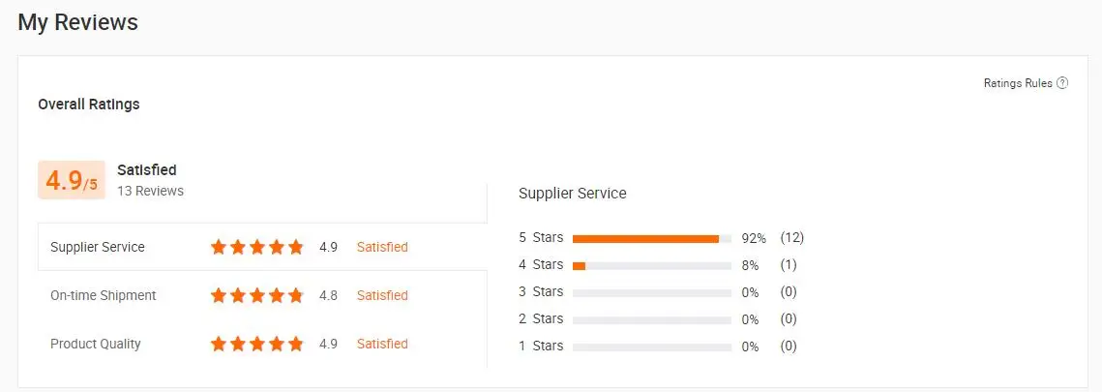Click the Satisfied label beside On-time Shipment
The height and width of the screenshot is (392, 1102).
(x=382, y=295)
